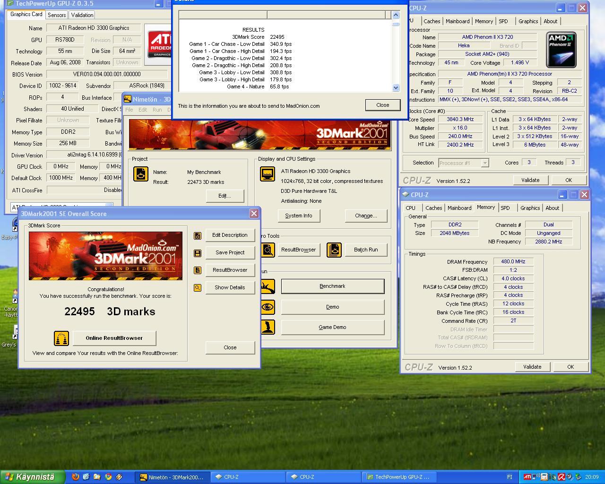Click the FI language indicator
This screenshot has height=484, width=605.
click(x=510, y=477)
